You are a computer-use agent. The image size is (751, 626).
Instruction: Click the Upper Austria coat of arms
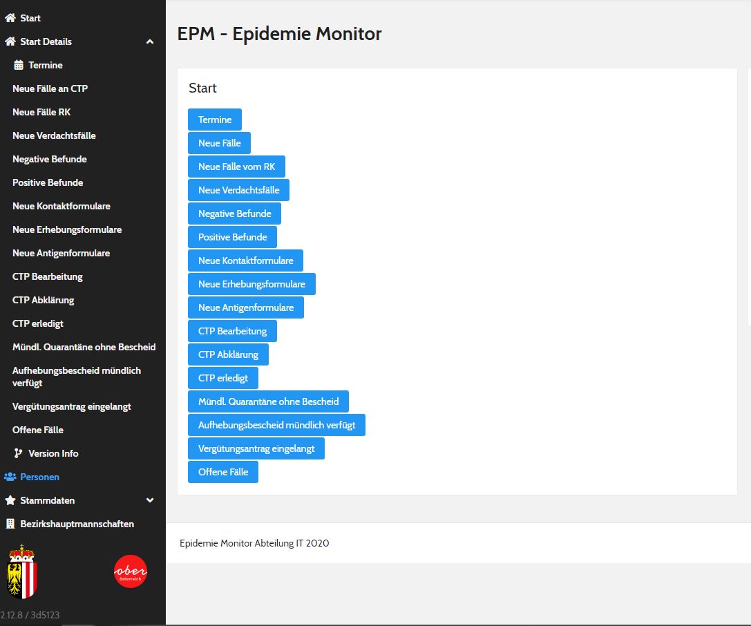coord(22,571)
